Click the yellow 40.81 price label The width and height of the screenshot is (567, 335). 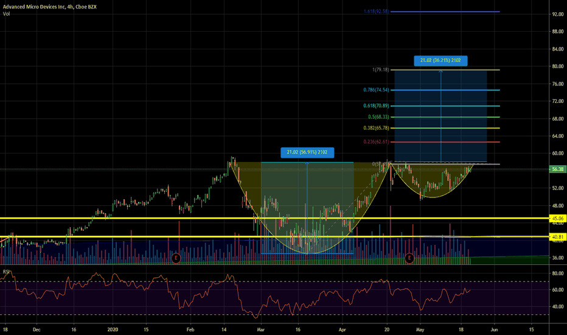click(x=558, y=237)
